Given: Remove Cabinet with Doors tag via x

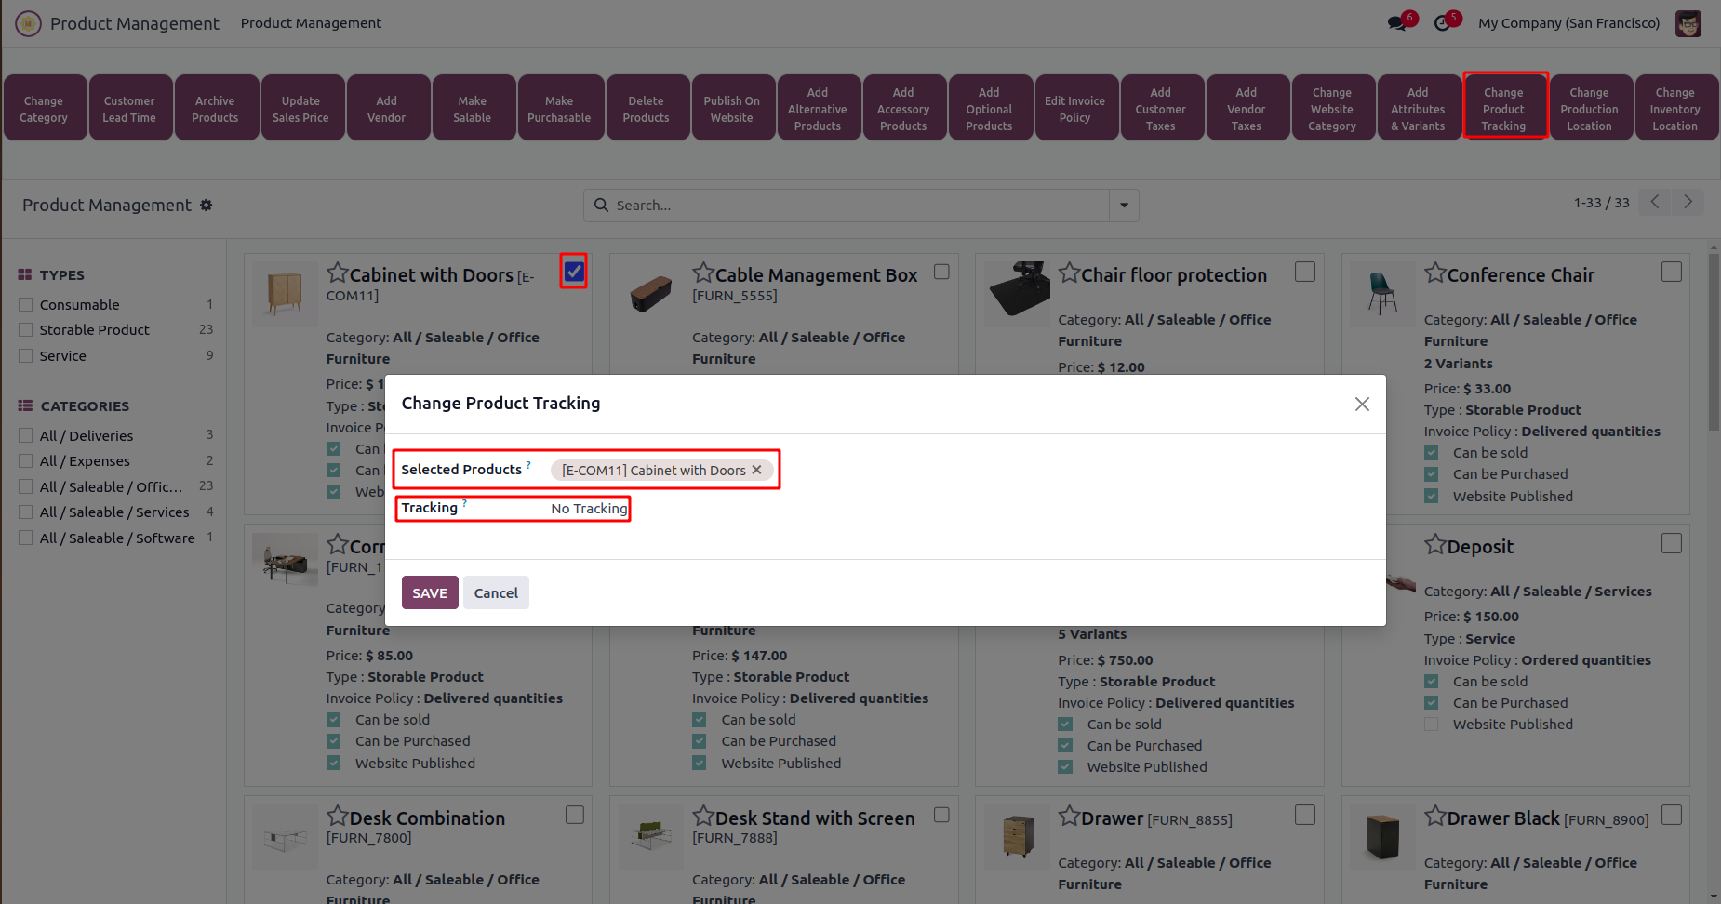Looking at the screenshot, I should pyautogui.click(x=757, y=470).
